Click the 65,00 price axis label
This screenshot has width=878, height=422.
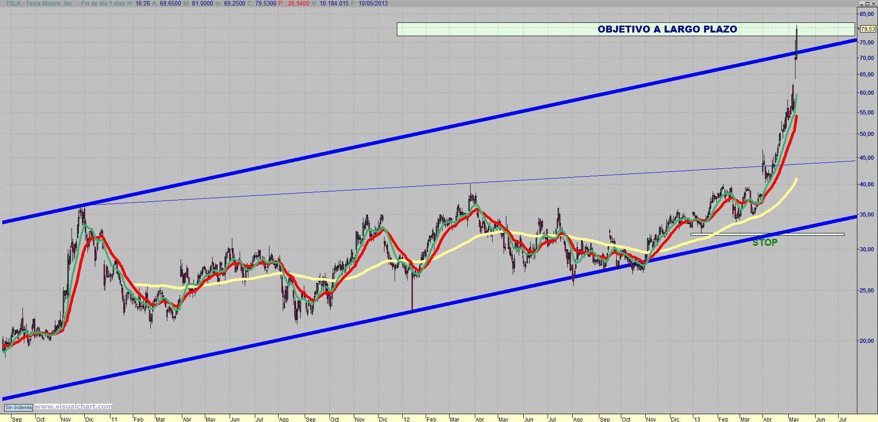pos(867,75)
